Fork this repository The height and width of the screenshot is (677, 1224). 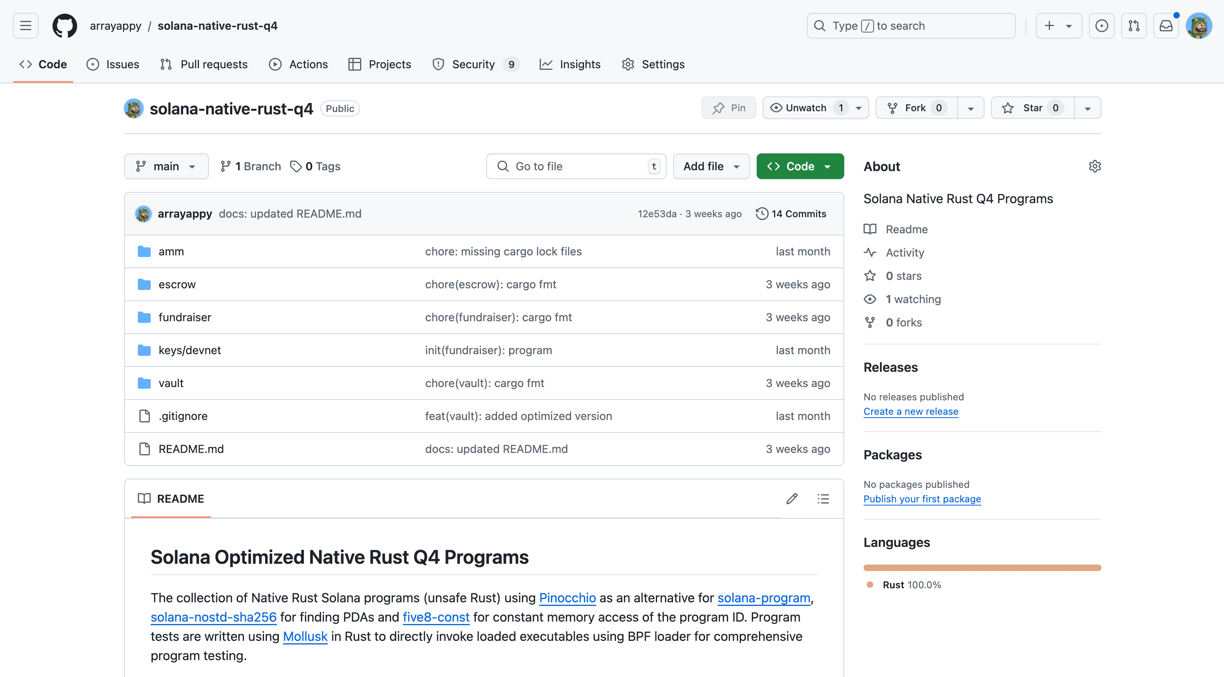(917, 108)
